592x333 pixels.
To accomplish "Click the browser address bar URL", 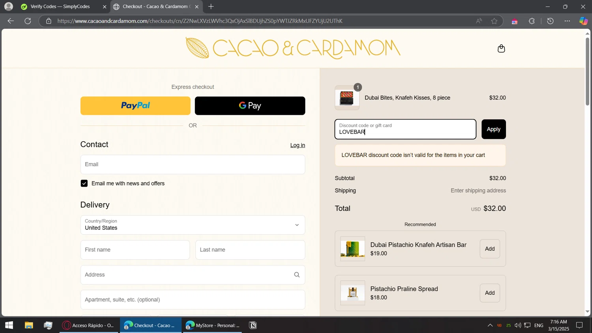I will click(200, 21).
